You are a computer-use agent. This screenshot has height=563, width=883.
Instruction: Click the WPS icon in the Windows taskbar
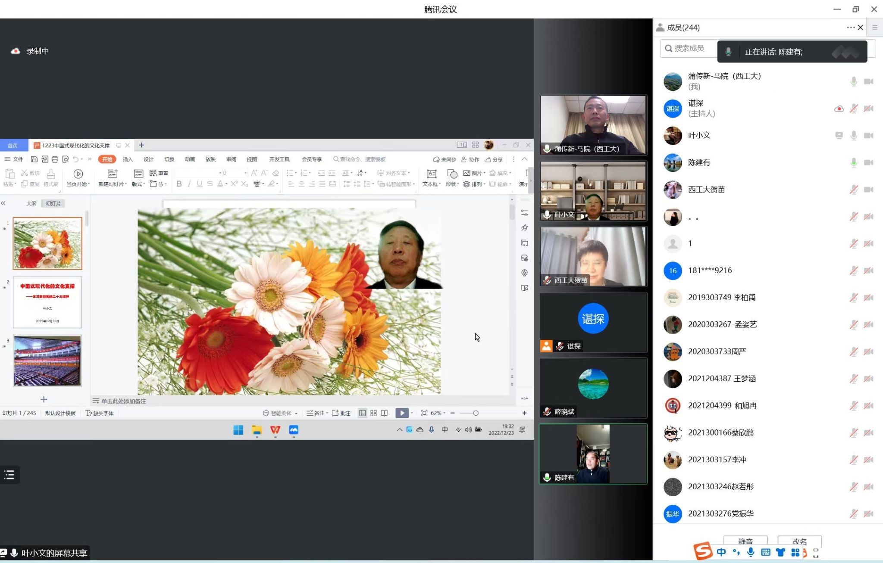pyautogui.click(x=275, y=430)
